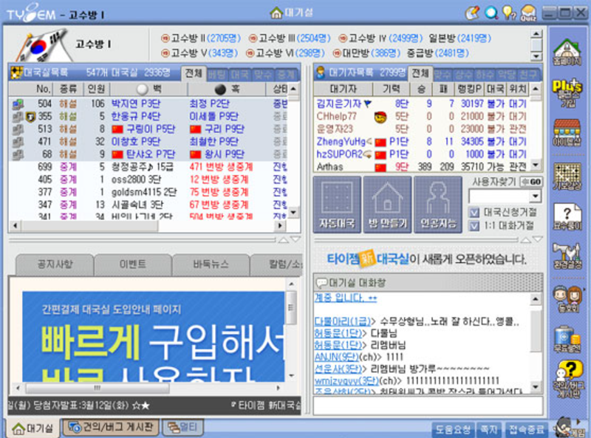
Task: Open the bottom 건의/버그 게시판 tab
Action: [110, 428]
